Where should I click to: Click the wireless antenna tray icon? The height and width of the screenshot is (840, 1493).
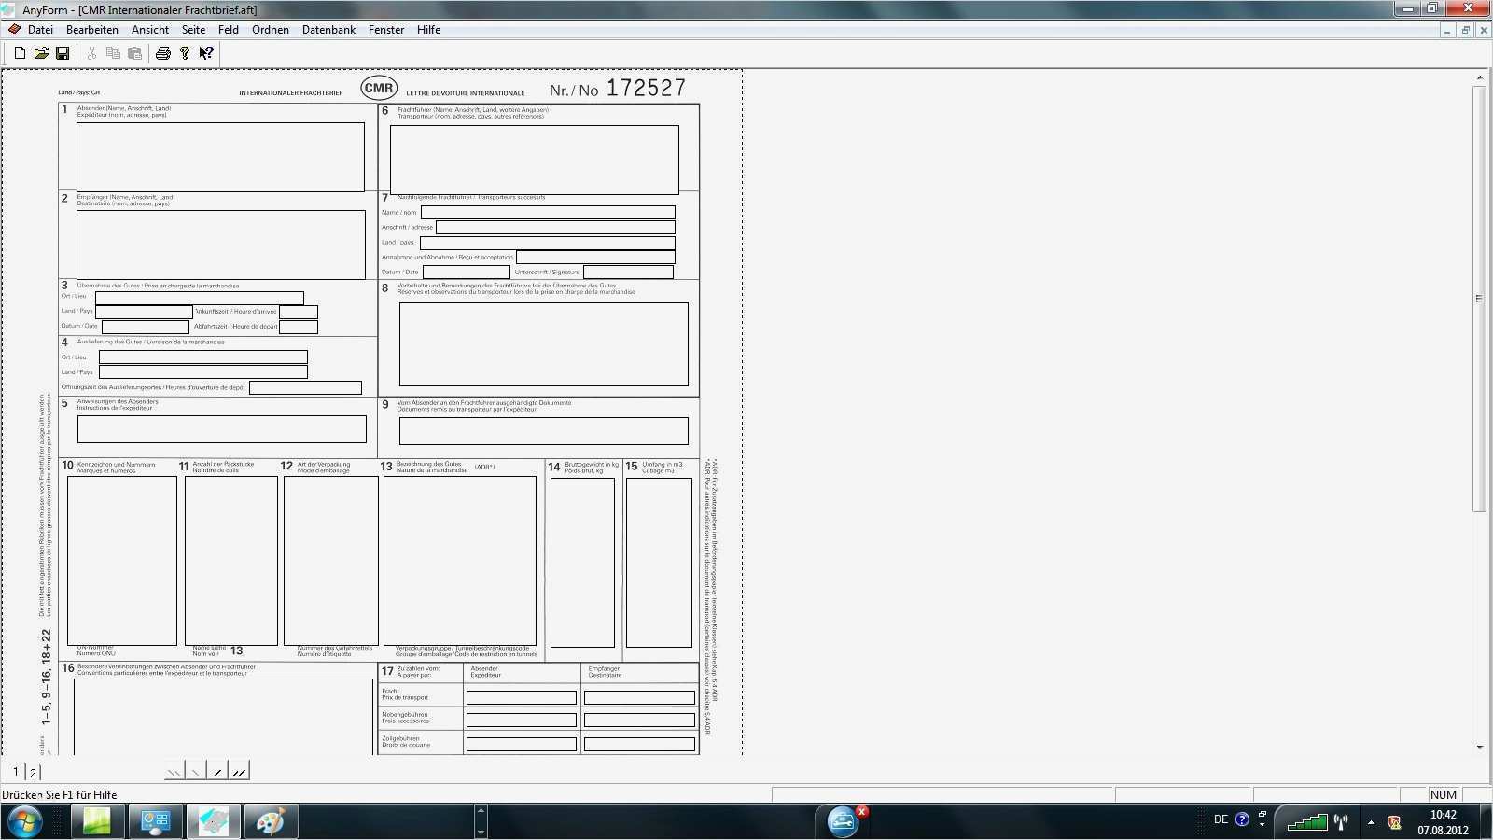(1341, 821)
